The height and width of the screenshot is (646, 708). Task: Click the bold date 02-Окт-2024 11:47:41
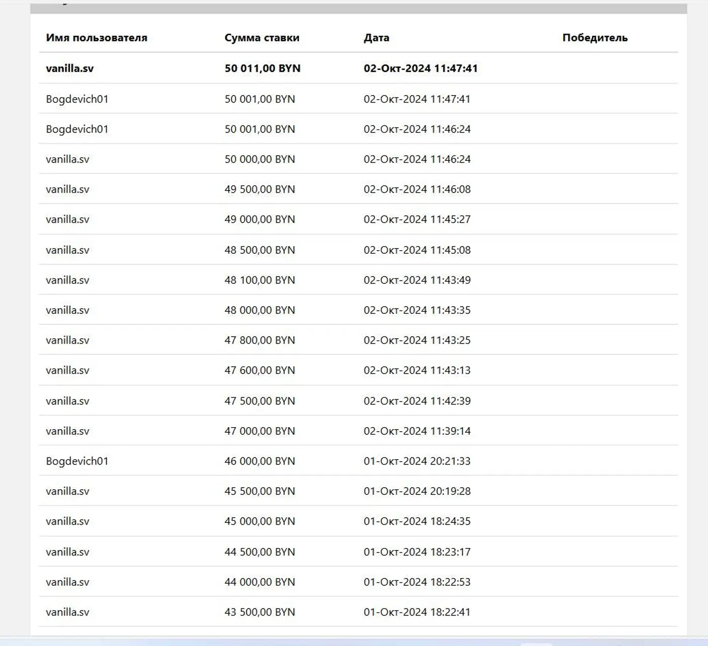click(421, 68)
